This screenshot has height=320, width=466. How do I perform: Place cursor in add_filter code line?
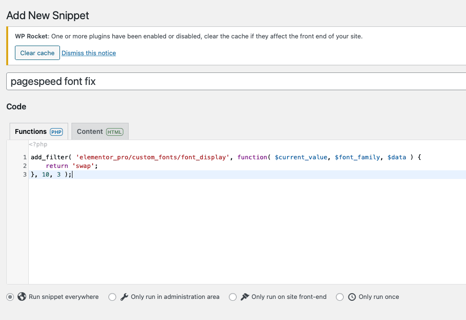pyautogui.click(x=226, y=157)
